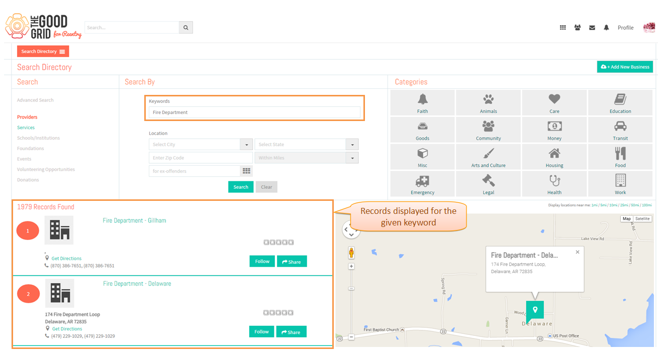This screenshot has height=354, width=658.
Task: Click the Delaware building thumbnail
Action: (x=59, y=293)
